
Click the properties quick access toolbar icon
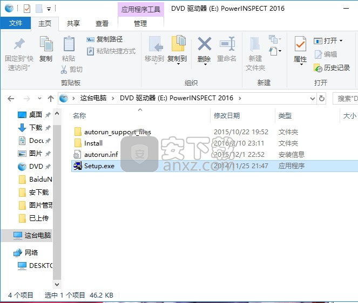click(27, 9)
